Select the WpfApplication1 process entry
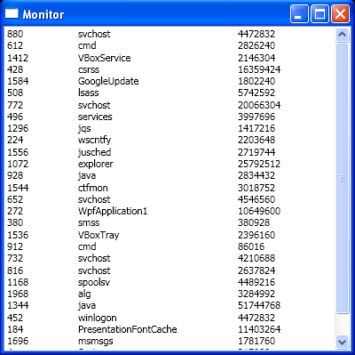The height and width of the screenshot is (355, 355). (x=113, y=211)
